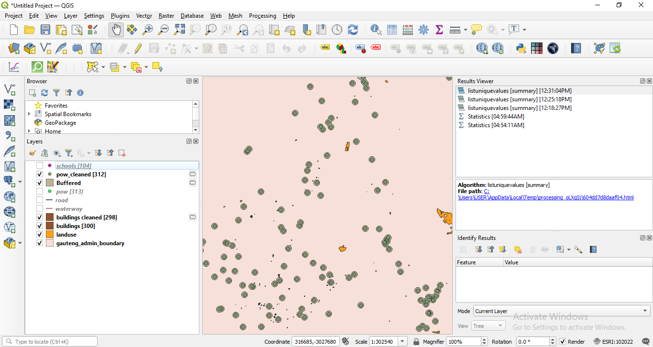This screenshot has width=653, height=347.
Task: Open the Project menu
Action: pos(14,16)
